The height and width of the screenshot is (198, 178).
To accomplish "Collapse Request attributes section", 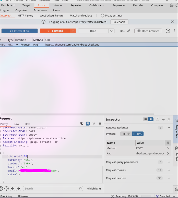I will click(x=169, y=128).
